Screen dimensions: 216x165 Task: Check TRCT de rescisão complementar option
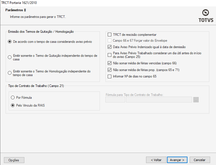coord(110,35)
